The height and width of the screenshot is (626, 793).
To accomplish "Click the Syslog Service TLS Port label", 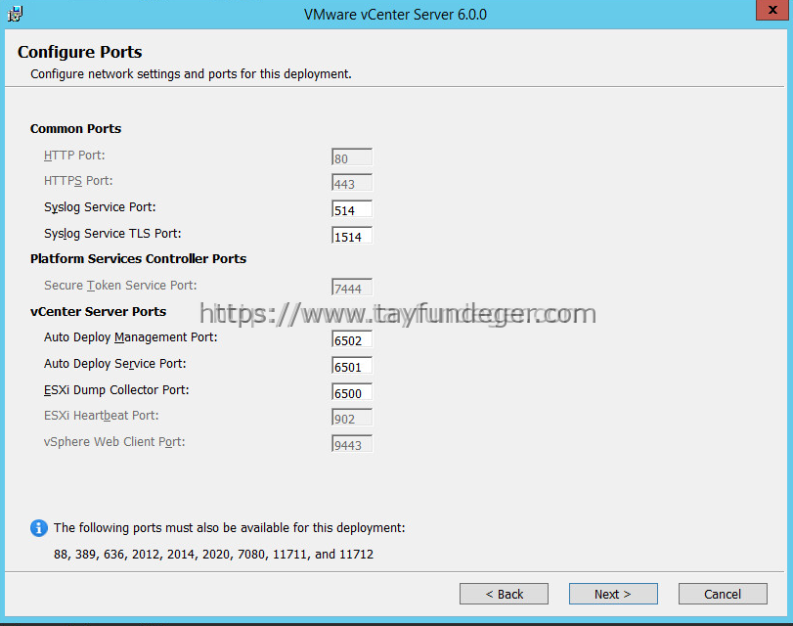I will pyautogui.click(x=112, y=234).
